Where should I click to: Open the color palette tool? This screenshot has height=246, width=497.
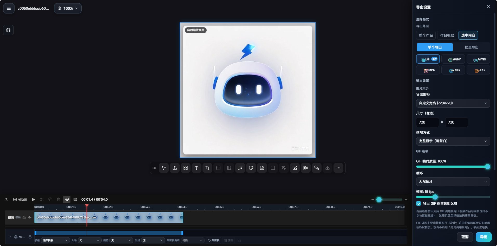coord(251,168)
